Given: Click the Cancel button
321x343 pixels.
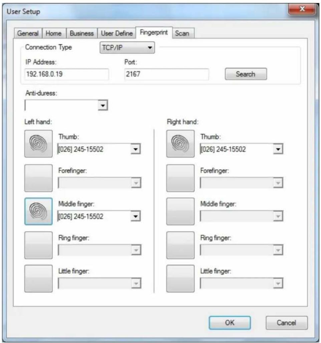Looking at the screenshot, I should [287, 323].
